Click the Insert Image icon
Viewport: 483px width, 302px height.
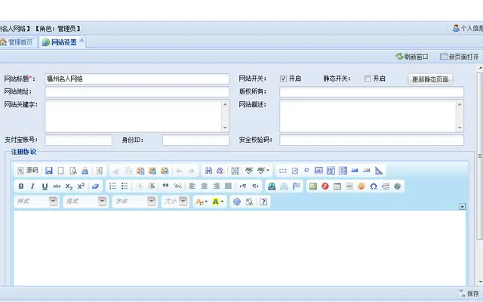point(313,186)
